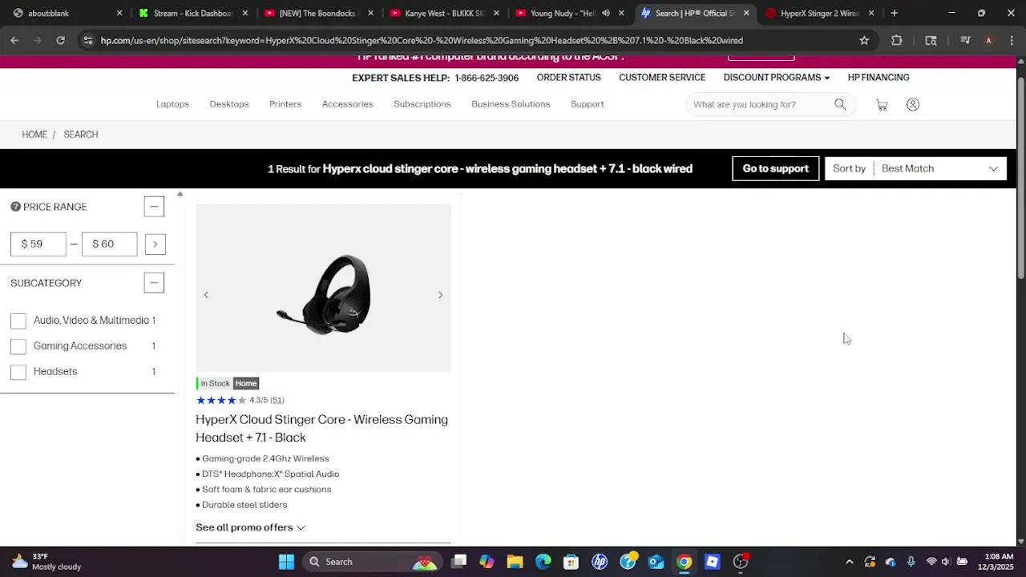Open the Order Status link
Screen dimensions: 1026x577
tap(568, 78)
